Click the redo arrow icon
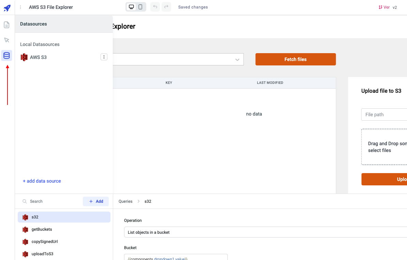 (x=166, y=7)
